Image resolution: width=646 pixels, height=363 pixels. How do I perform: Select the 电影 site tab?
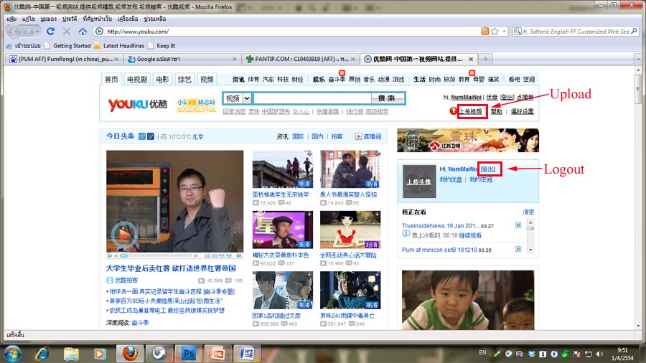(x=162, y=80)
